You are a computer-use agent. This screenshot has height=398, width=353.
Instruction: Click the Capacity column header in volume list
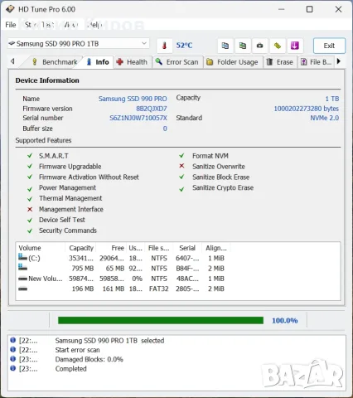coord(80,248)
